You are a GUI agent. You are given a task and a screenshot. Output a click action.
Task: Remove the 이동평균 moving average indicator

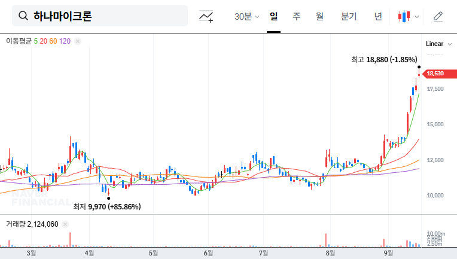click(x=78, y=41)
